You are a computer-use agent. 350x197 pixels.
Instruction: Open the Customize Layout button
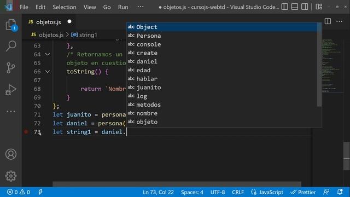coord(319,7)
